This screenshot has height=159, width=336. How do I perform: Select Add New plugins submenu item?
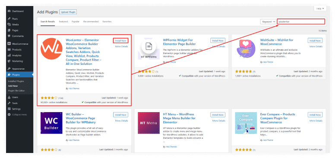(x=13, y=86)
